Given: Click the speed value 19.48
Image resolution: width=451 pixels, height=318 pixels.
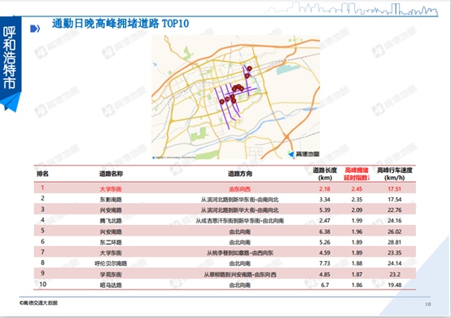Looking at the screenshot, I should pos(394,285).
